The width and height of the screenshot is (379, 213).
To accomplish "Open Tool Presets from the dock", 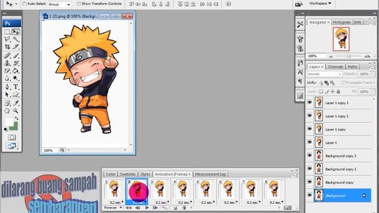I will (x=300, y=24).
